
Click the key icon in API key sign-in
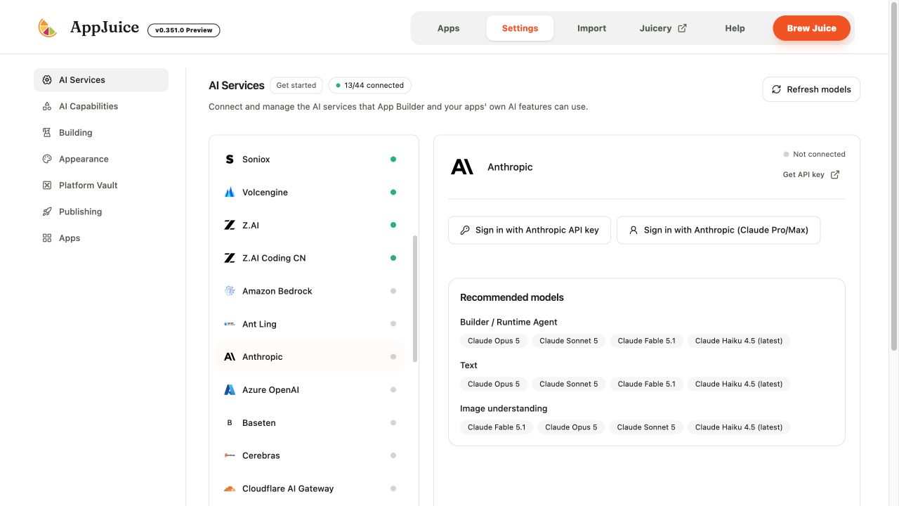tap(465, 230)
